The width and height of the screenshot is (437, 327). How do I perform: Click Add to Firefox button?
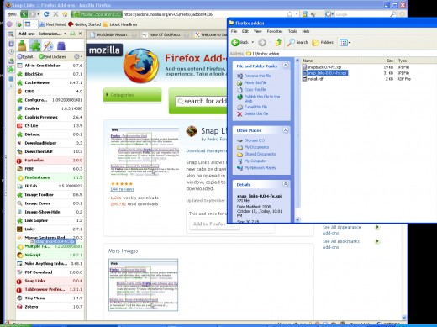pos(214,224)
